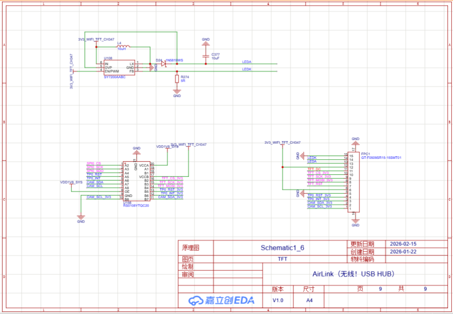This screenshot has width=453, height=314.
Task: Select the SPI0_CS net label
Action: 94,163
